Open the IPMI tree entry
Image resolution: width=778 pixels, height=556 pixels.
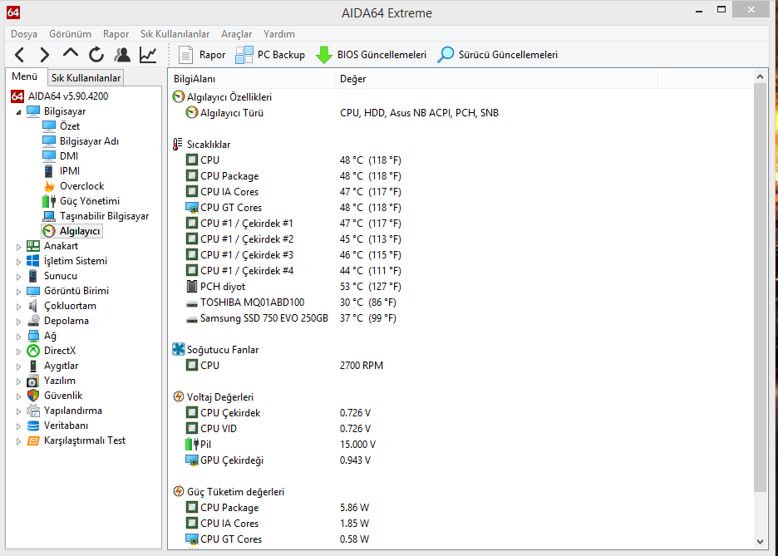[x=70, y=171]
